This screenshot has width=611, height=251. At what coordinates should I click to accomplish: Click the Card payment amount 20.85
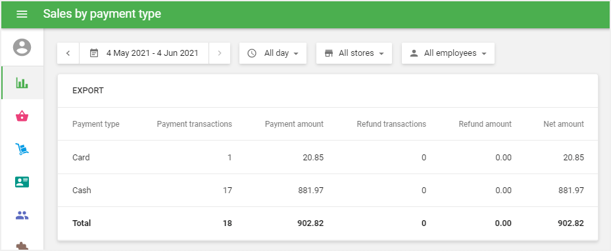313,157
